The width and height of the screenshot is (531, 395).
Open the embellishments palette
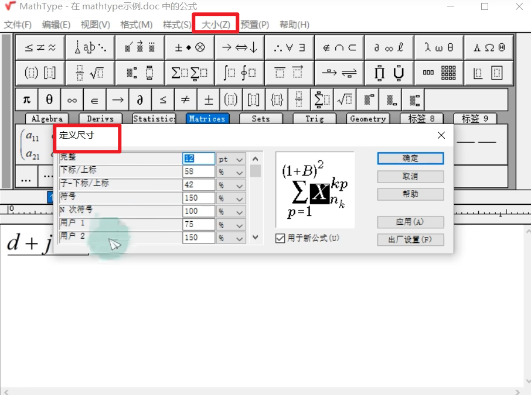tap(140, 47)
